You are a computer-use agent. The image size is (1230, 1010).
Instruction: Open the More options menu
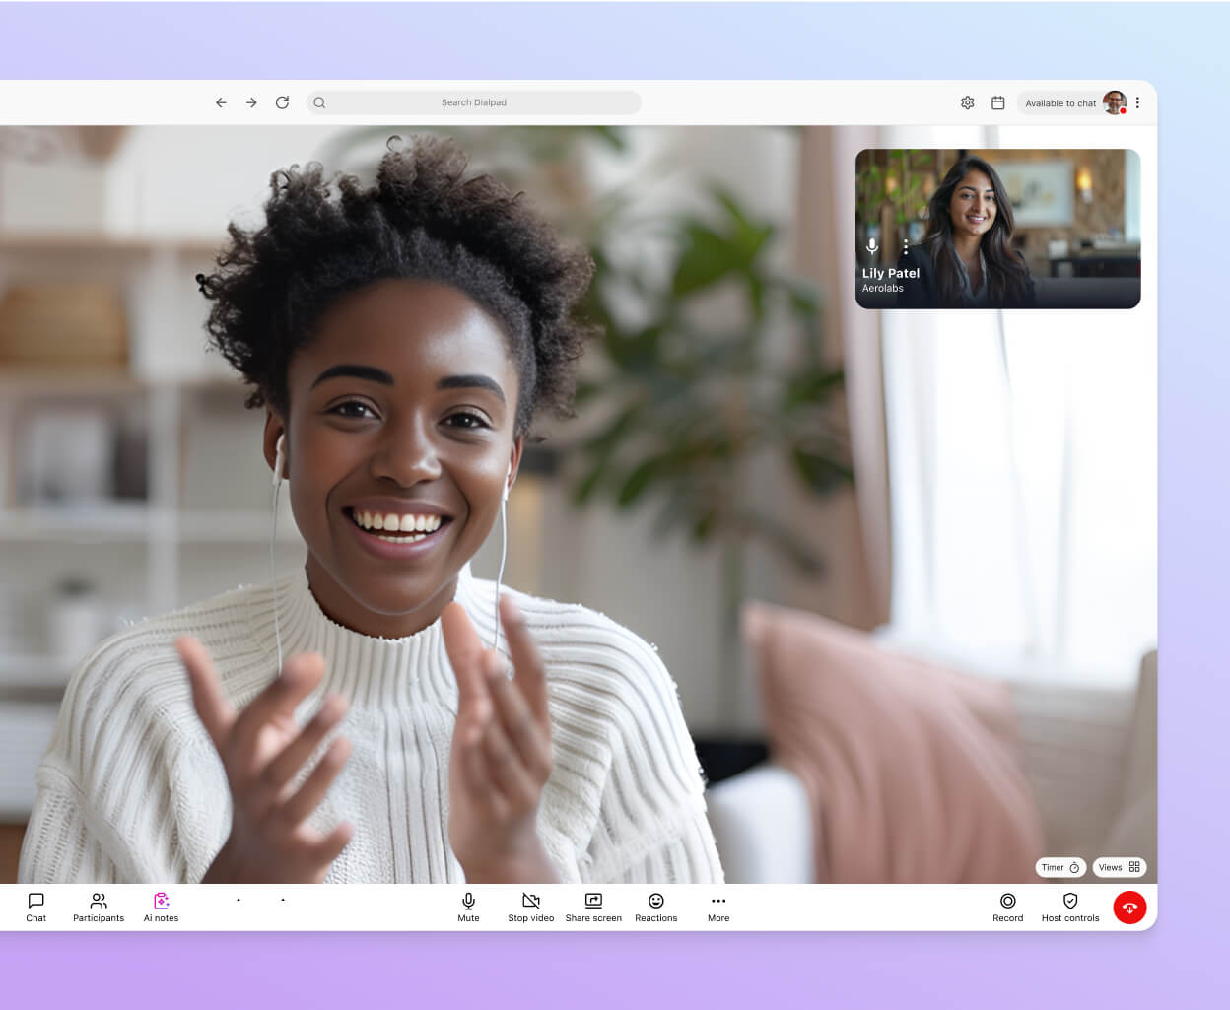coord(717,901)
